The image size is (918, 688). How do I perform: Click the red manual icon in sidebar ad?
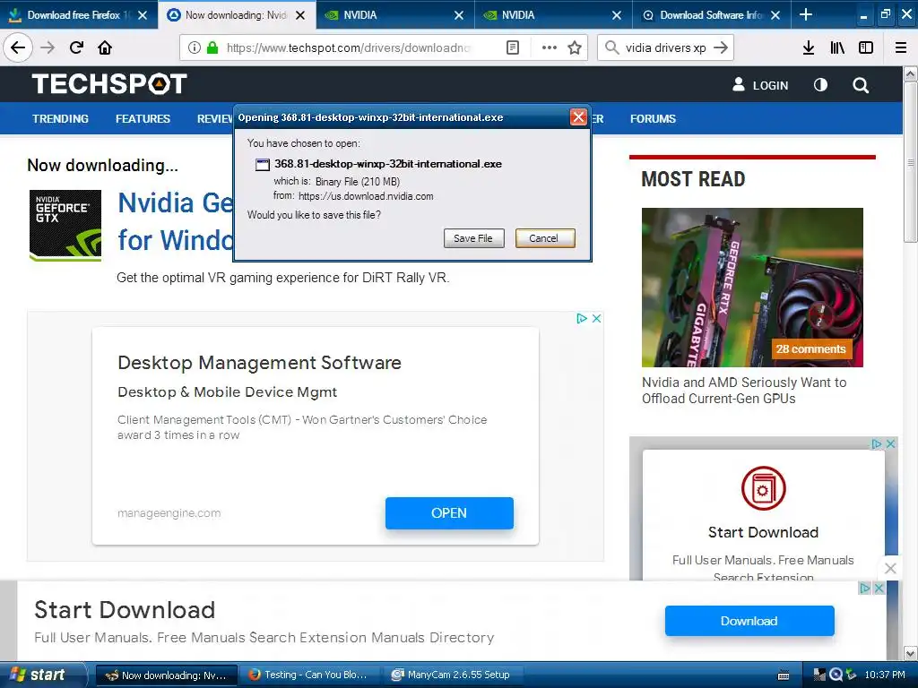(764, 489)
